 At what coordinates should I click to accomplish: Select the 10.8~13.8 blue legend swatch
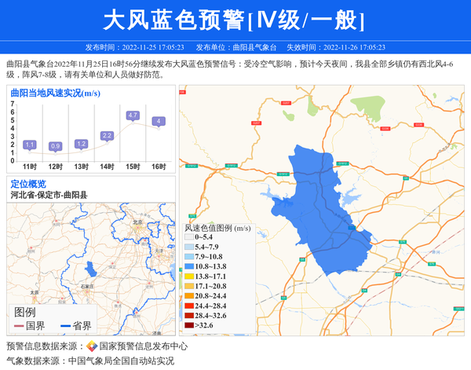[x=189, y=267]
